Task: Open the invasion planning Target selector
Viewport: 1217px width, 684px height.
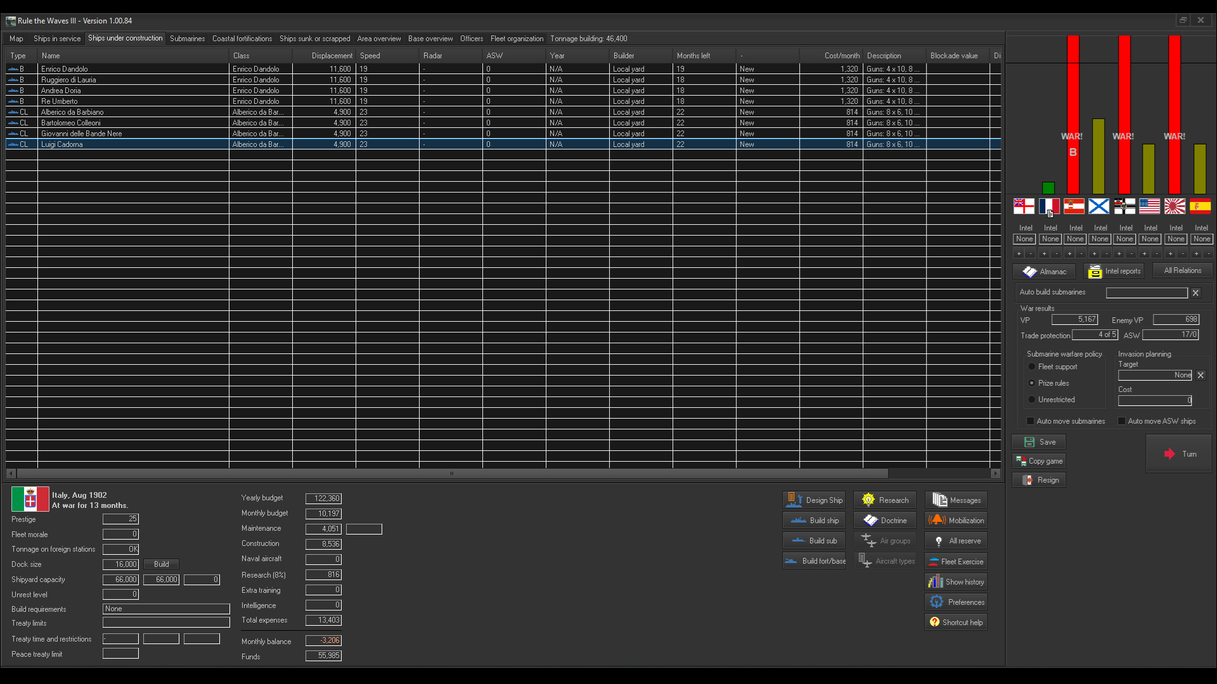Action: 1155,375
